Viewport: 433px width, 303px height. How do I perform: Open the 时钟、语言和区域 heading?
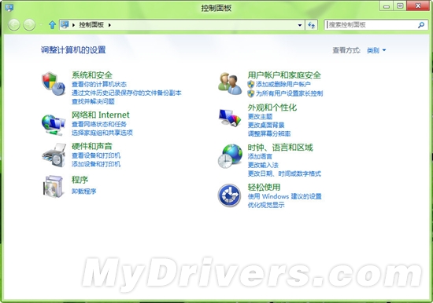[x=280, y=148]
